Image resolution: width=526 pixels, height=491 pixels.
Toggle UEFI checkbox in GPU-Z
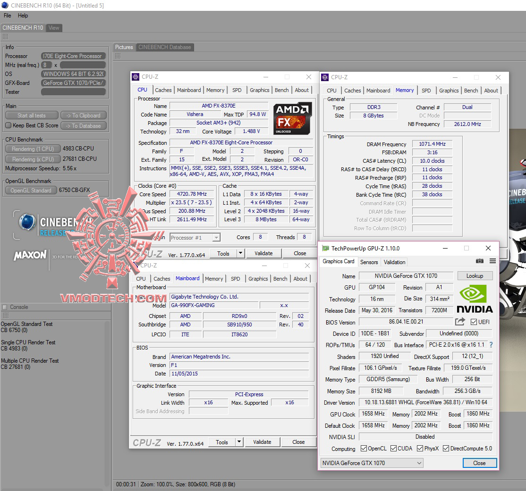click(x=474, y=322)
